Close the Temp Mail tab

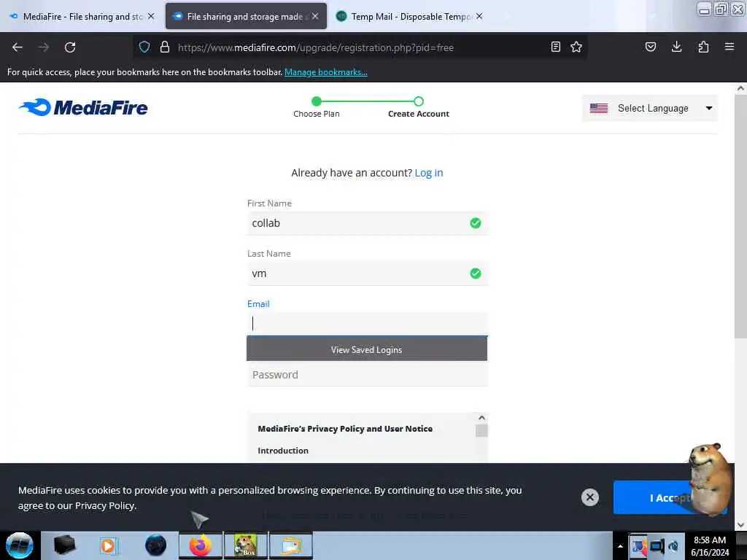[479, 16]
